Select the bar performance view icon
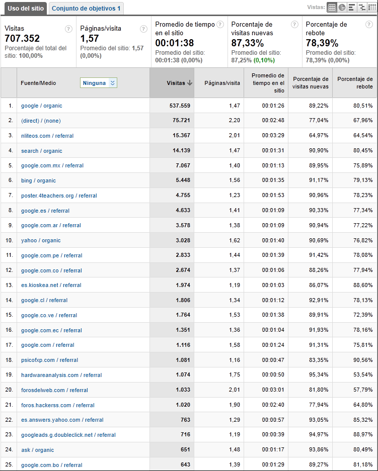The height and width of the screenshot is (471, 378). click(x=351, y=8)
